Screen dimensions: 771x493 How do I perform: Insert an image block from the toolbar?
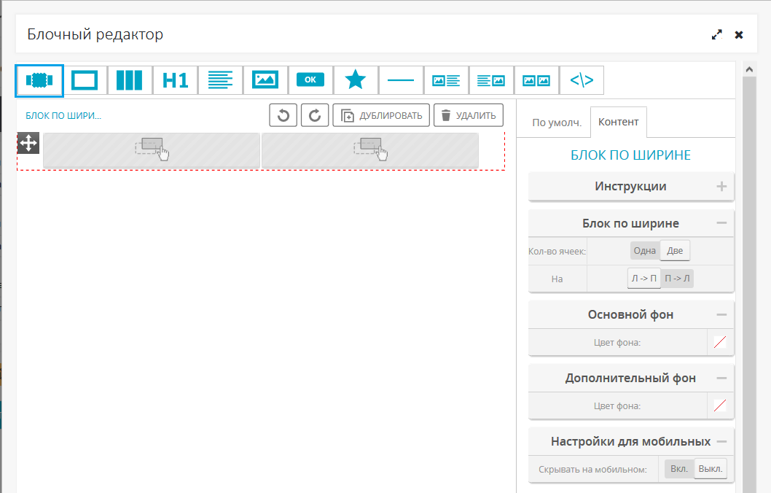[x=265, y=80]
